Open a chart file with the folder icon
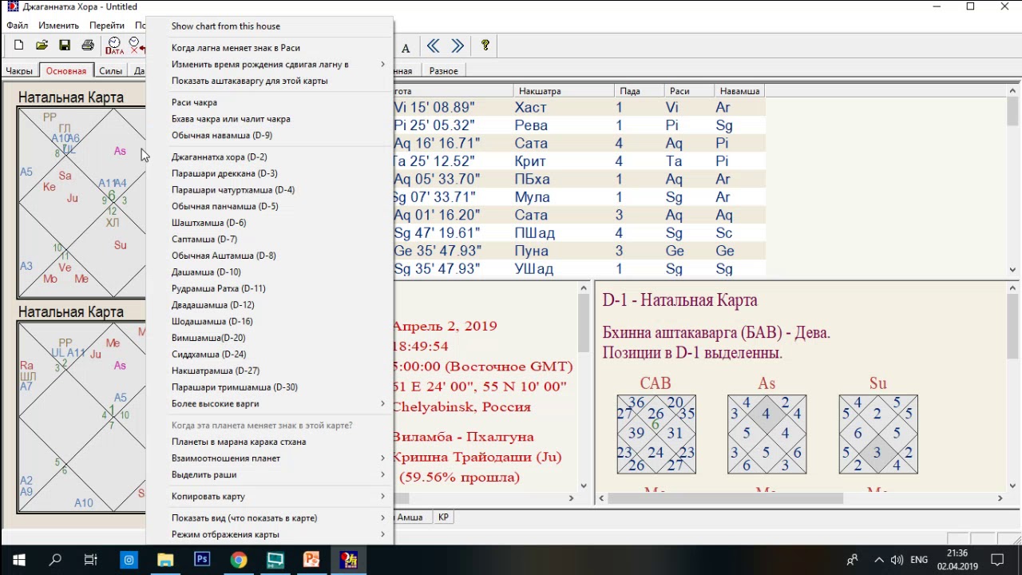The width and height of the screenshot is (1022, 575). 42,46
